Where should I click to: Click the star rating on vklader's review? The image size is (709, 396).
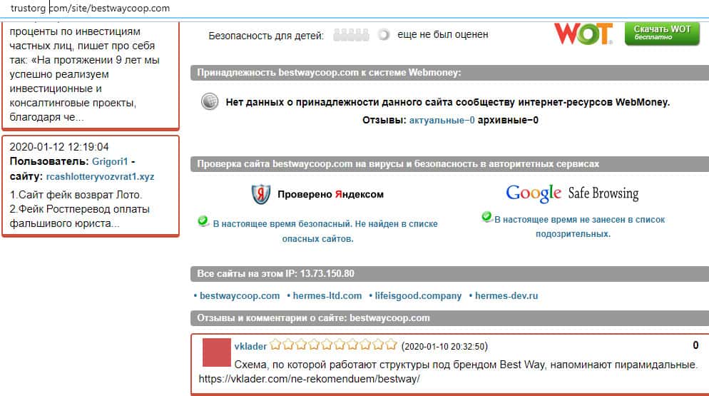[334, 345]
